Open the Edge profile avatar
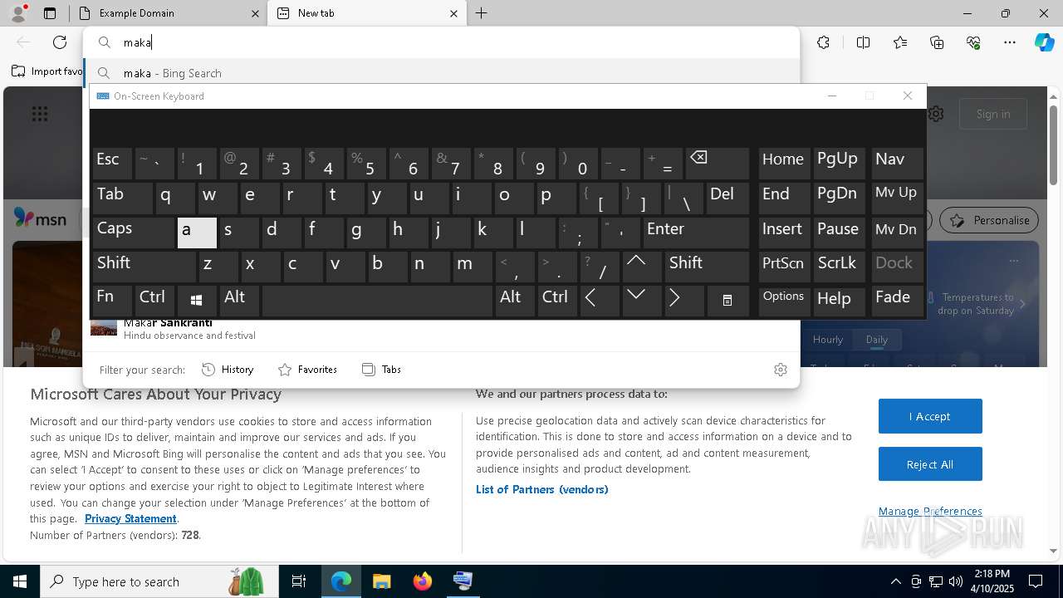 tap(17, 12)
